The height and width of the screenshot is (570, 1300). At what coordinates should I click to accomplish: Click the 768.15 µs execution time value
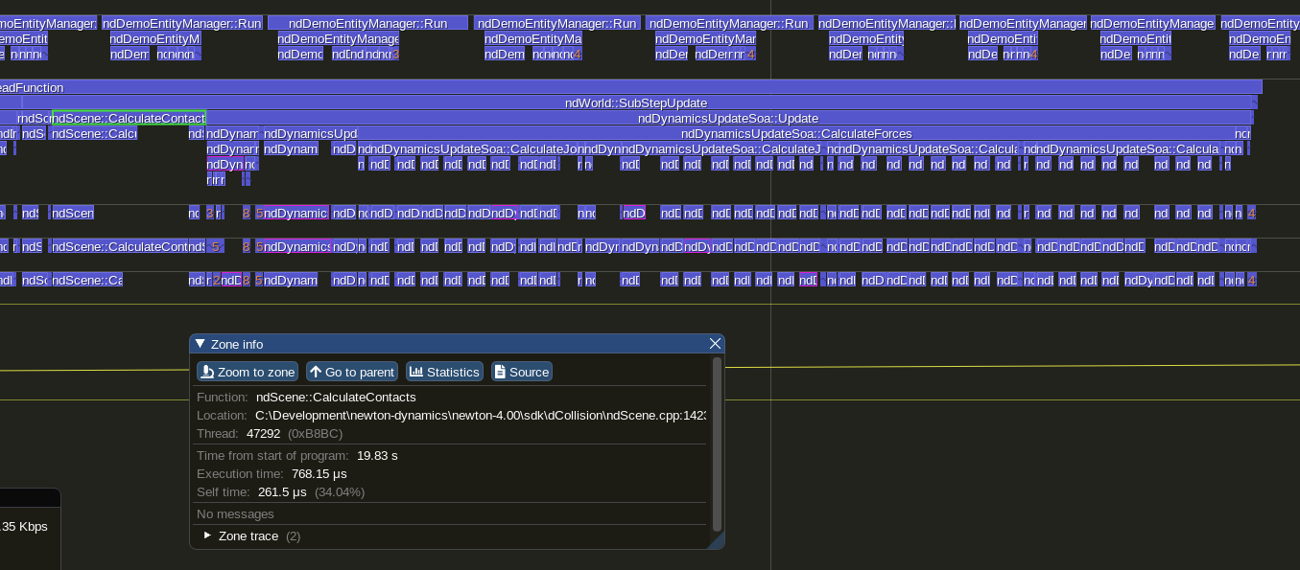319,473
